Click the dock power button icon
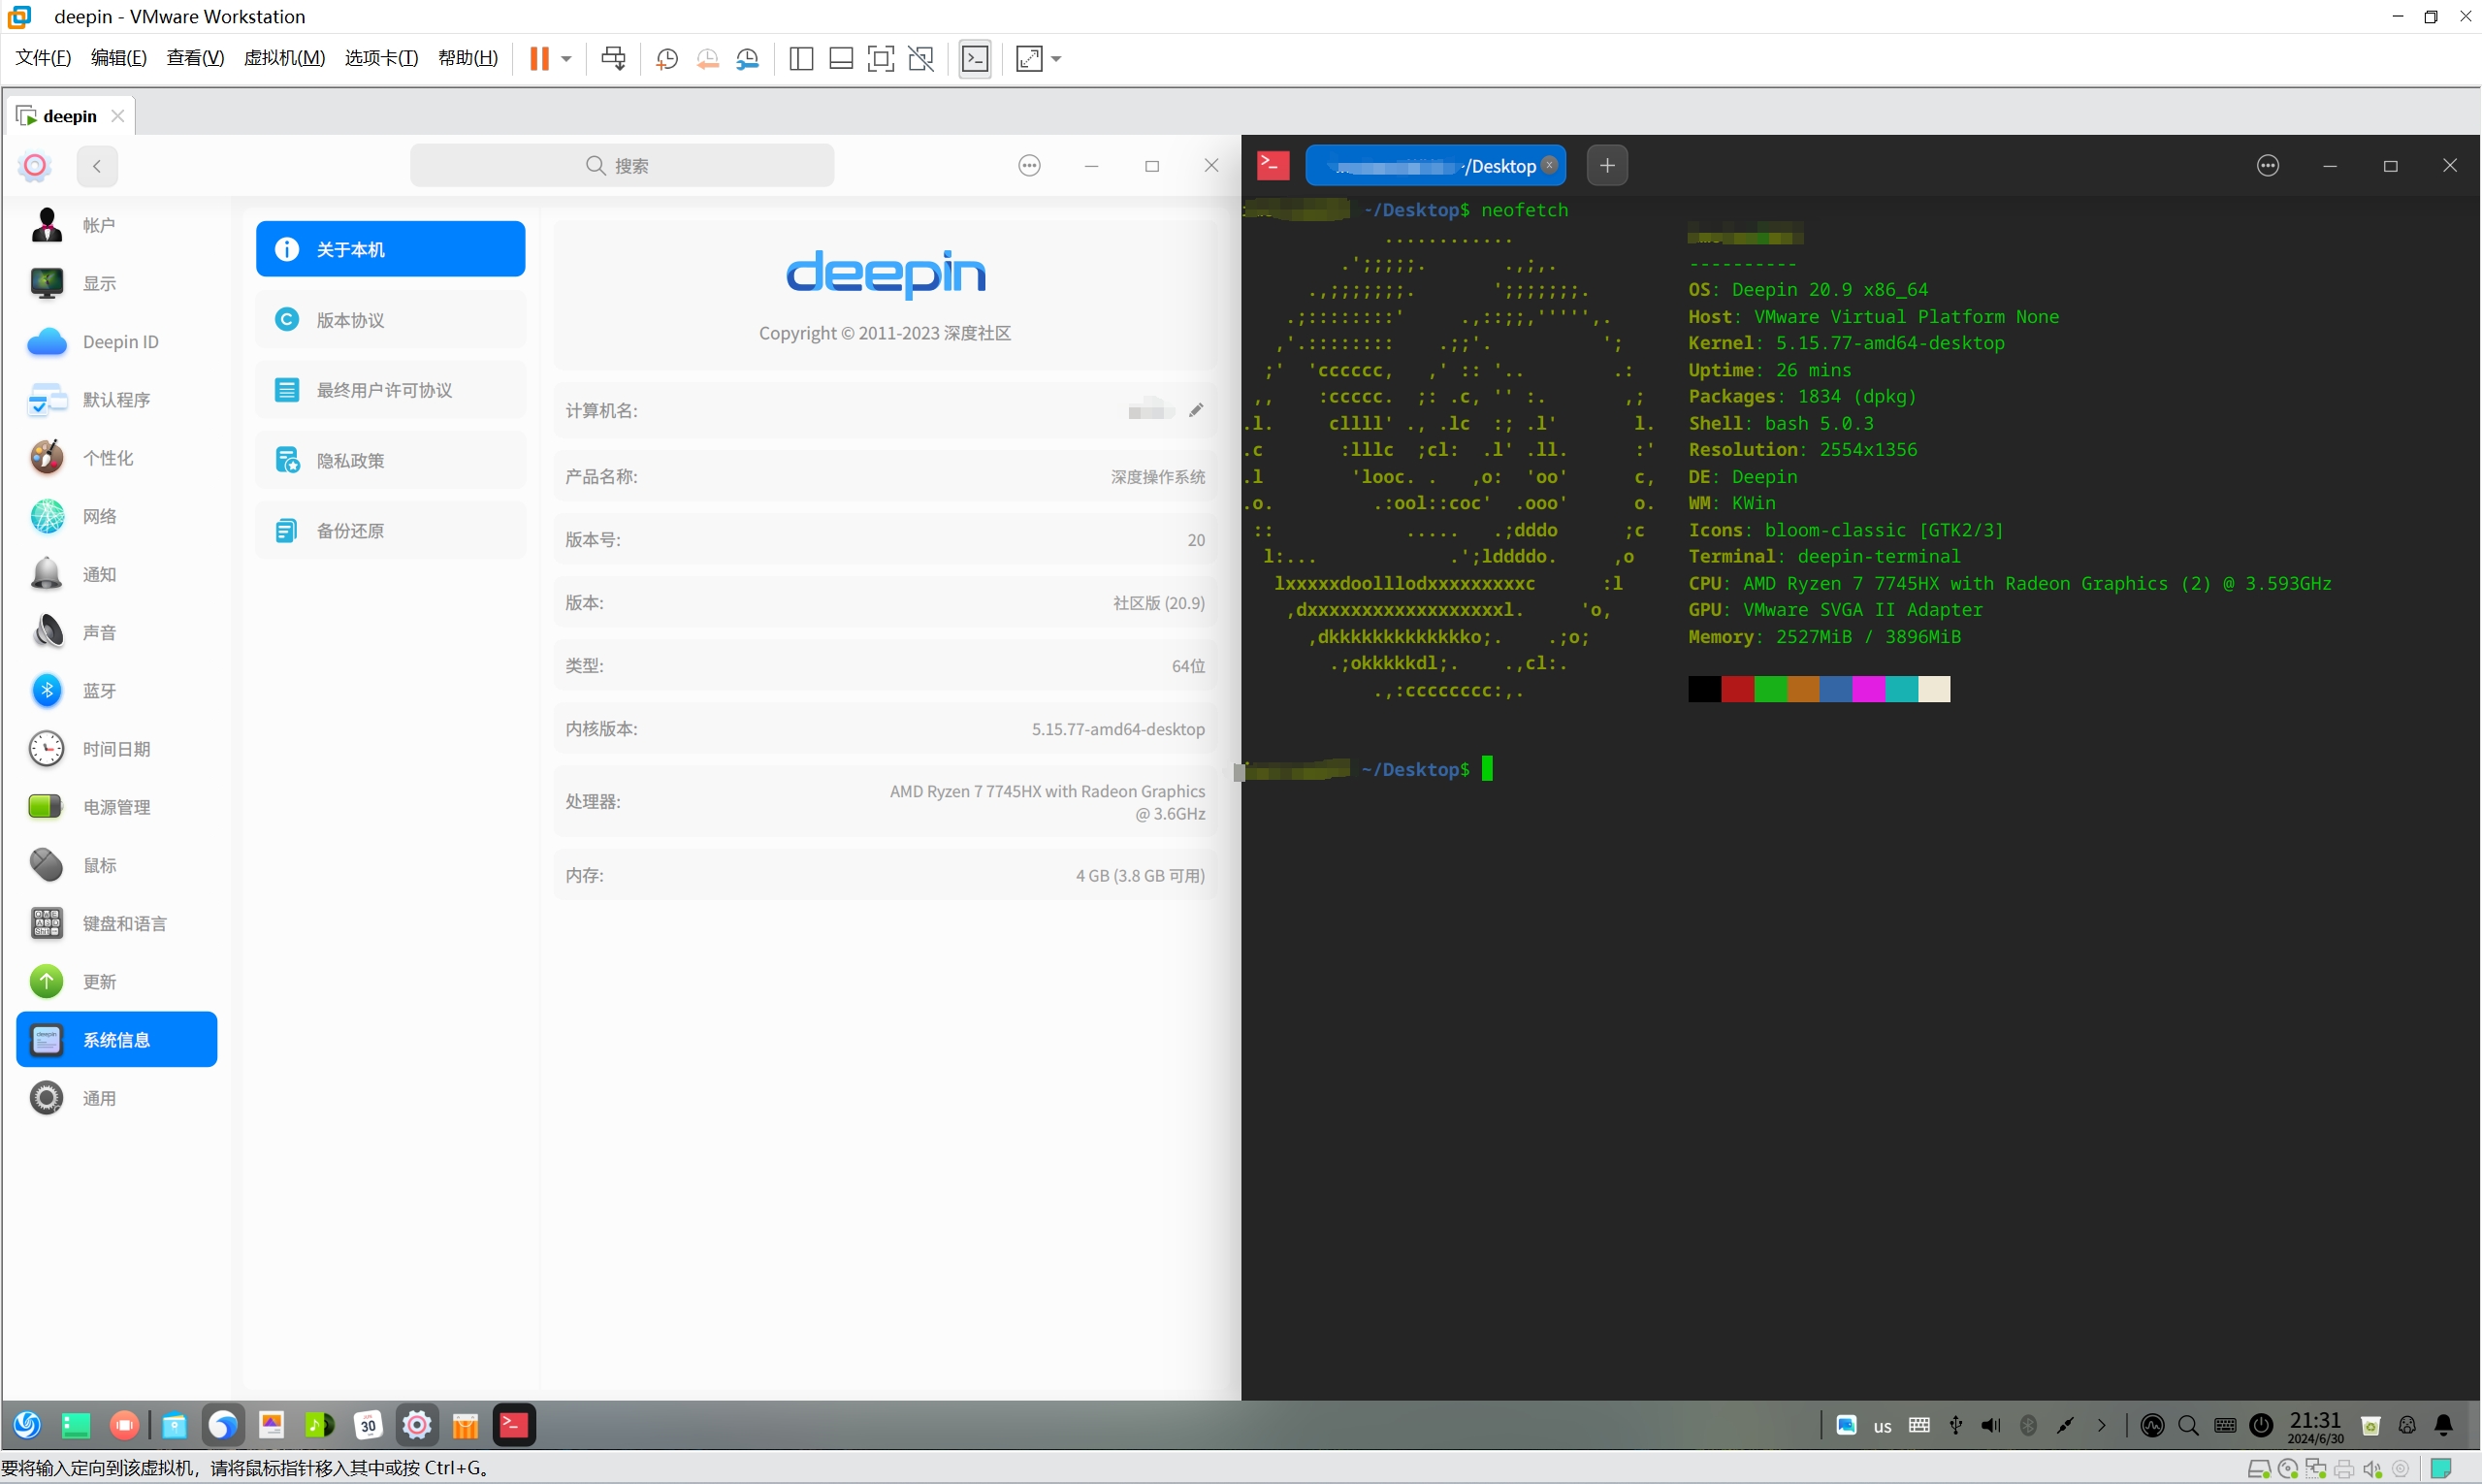Viewport: 2482px width, 1484px height. click(2262, 1426)
